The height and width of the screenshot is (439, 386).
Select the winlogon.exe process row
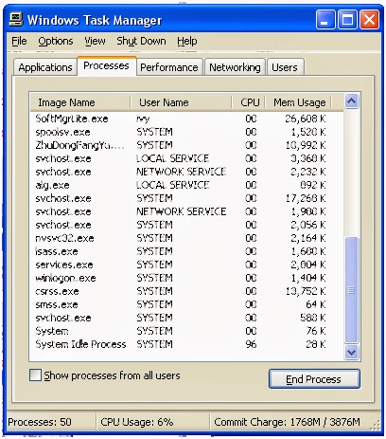(186, 278)
